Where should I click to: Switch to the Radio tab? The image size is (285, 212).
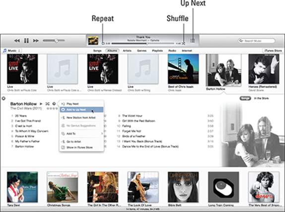pyautogui.click(x=172, y=51)
